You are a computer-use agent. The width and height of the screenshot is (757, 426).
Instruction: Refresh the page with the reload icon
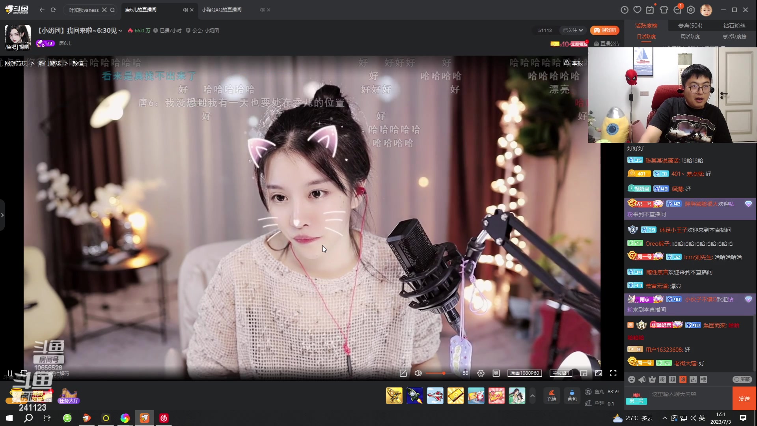pos(53,10)
